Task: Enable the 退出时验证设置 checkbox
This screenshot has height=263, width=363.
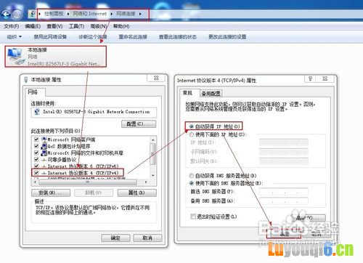Action: pyautogui.click(x=193, y=217)
